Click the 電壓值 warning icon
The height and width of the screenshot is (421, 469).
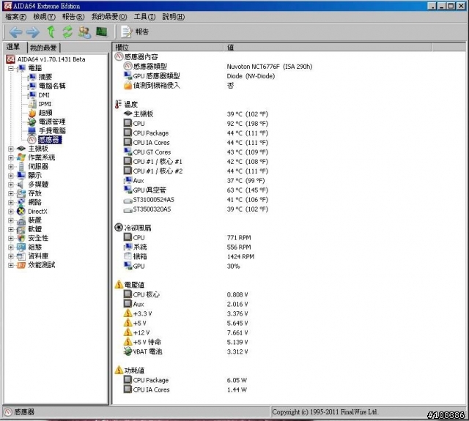point(119,285)
